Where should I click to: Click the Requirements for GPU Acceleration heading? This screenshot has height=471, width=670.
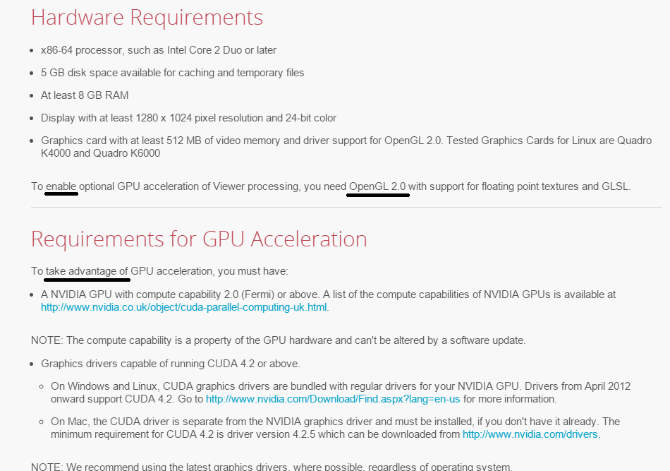click(199, 239)
